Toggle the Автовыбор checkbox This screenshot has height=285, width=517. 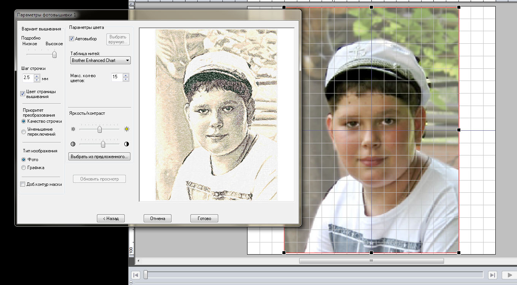coord(72,39)
